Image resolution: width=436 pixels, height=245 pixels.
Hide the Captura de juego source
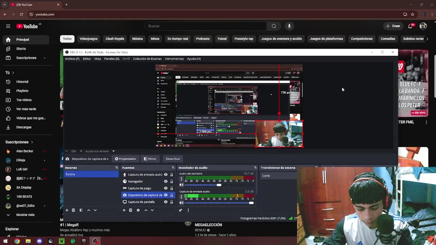[166, 188]
